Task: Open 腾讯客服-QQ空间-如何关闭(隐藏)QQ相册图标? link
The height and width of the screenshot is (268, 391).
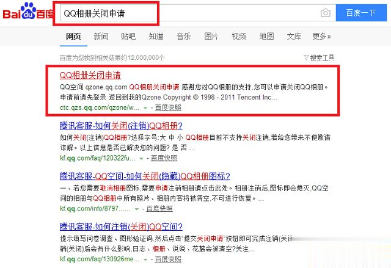Action: coord(145,176)
